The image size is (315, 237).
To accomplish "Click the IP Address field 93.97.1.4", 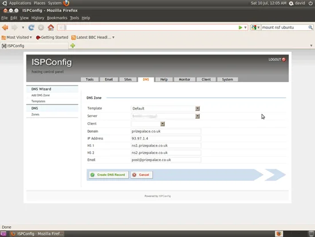I will tap(166, 138).
